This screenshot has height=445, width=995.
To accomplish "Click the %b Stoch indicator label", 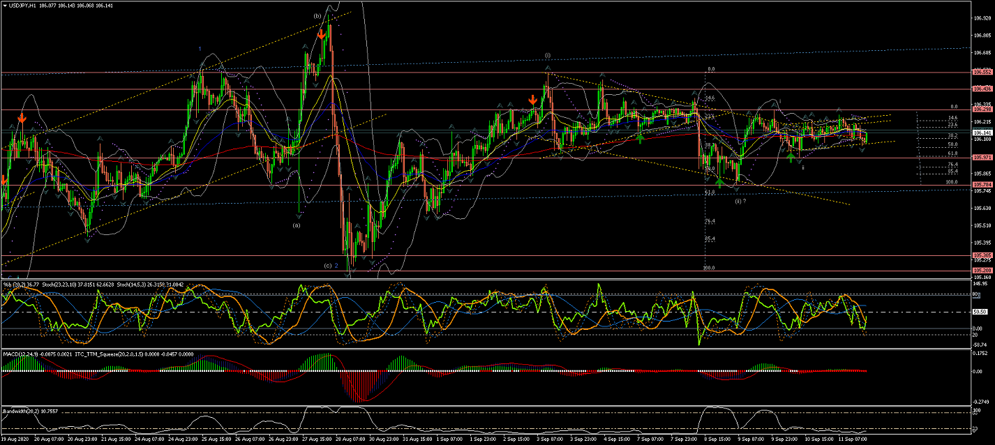I will pyautogui.click(x=94, y=284).
